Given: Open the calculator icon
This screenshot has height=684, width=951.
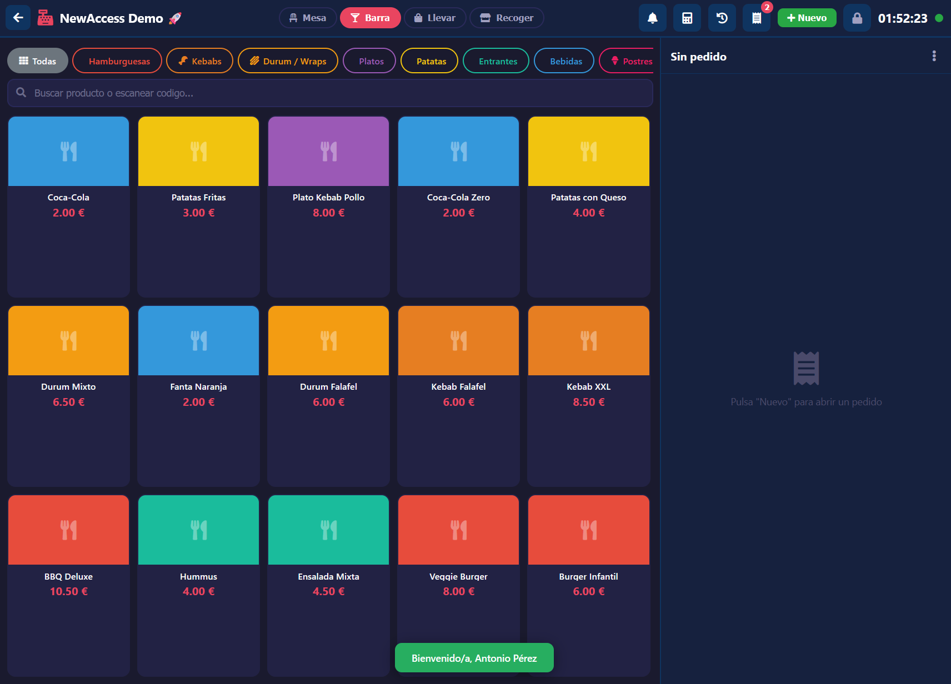Looking at the screenshot, I should pyautogui.click(x=687, y=18).
